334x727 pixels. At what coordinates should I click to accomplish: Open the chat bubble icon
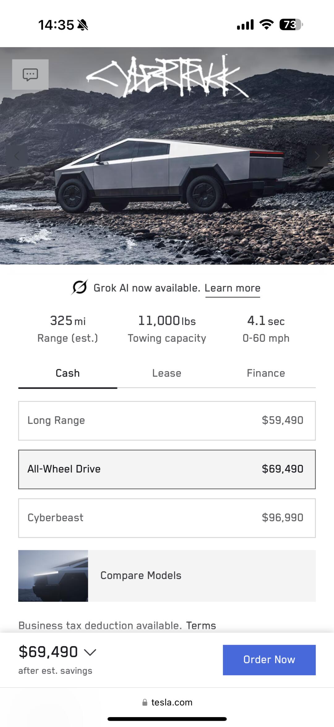[30, 75]
